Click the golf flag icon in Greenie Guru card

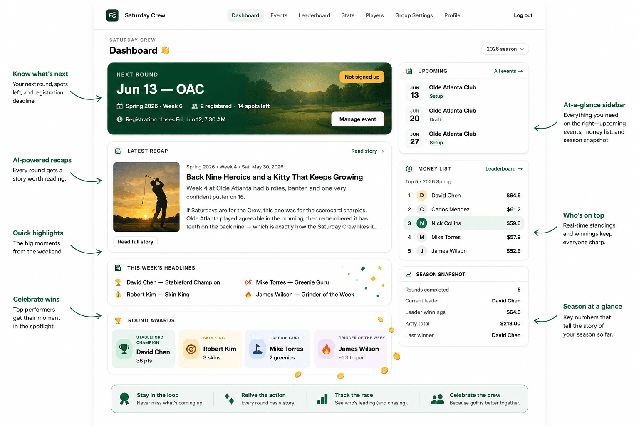coord(258,349)
